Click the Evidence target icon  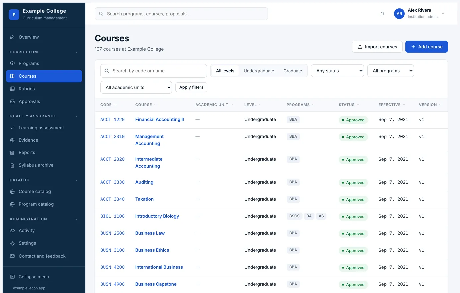click(x=12, y=140)
